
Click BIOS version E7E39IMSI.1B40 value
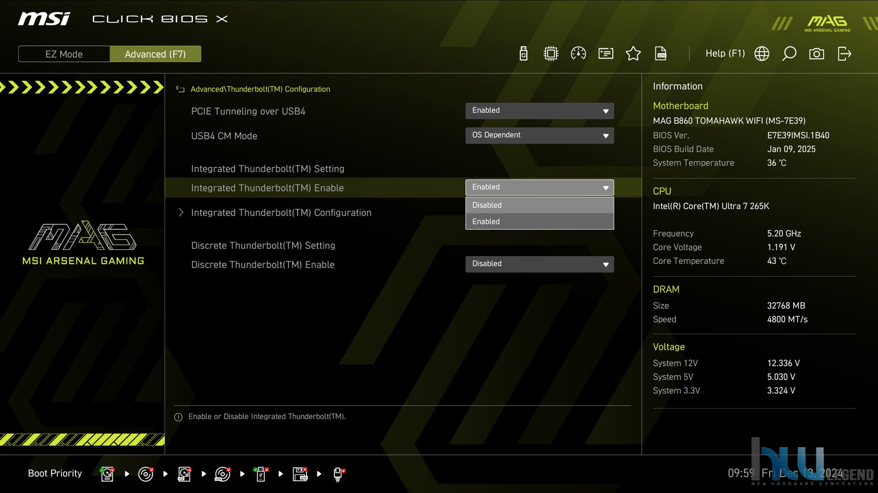point(798,135)
